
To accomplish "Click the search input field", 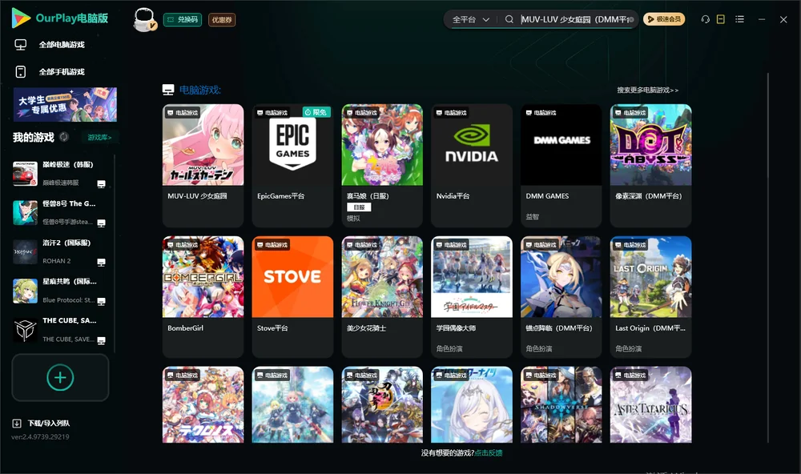I will point(574,19).
